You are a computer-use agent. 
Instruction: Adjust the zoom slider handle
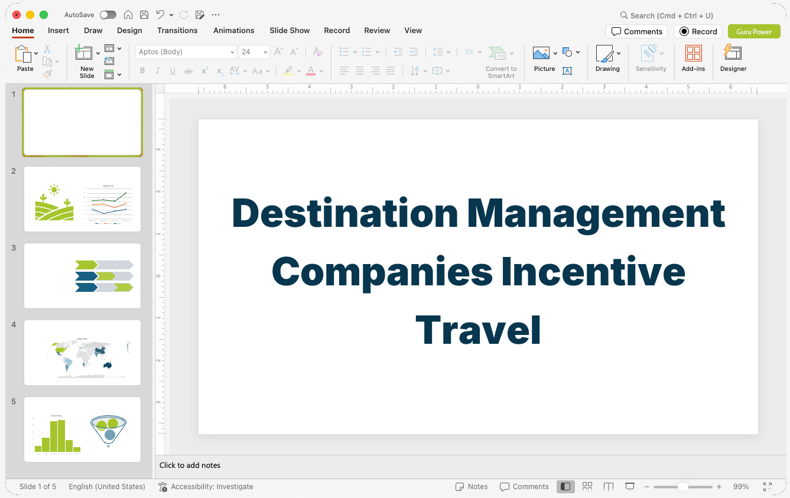[682, 487]
